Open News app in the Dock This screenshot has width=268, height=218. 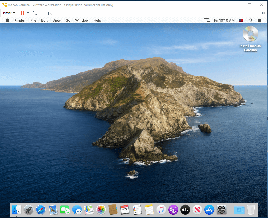coord(197,210)
